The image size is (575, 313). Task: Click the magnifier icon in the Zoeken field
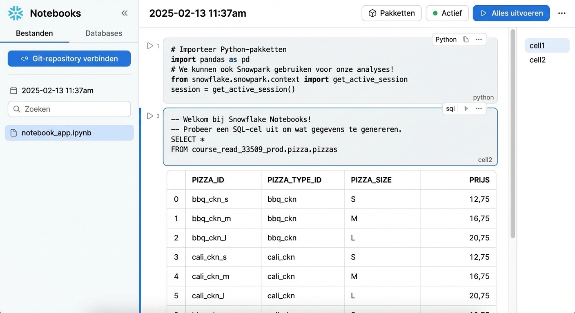pos(16,109)
